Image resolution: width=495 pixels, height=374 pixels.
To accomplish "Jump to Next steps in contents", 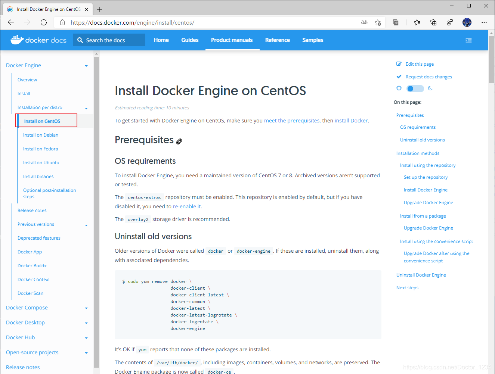I will pyautogui.click(x=407, y=288).
